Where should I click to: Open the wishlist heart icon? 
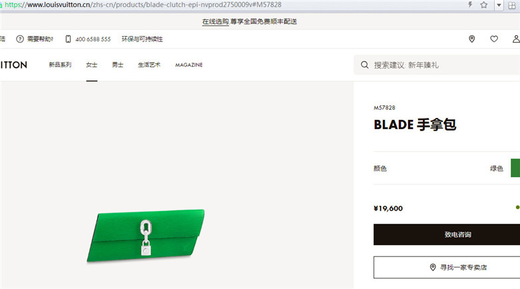(x=494, y=39)
